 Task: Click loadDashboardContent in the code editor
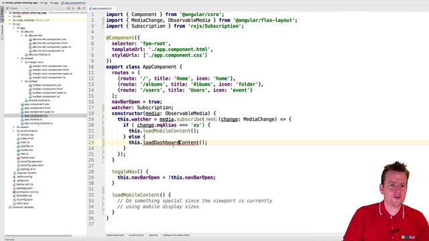[x=171, y=143]
